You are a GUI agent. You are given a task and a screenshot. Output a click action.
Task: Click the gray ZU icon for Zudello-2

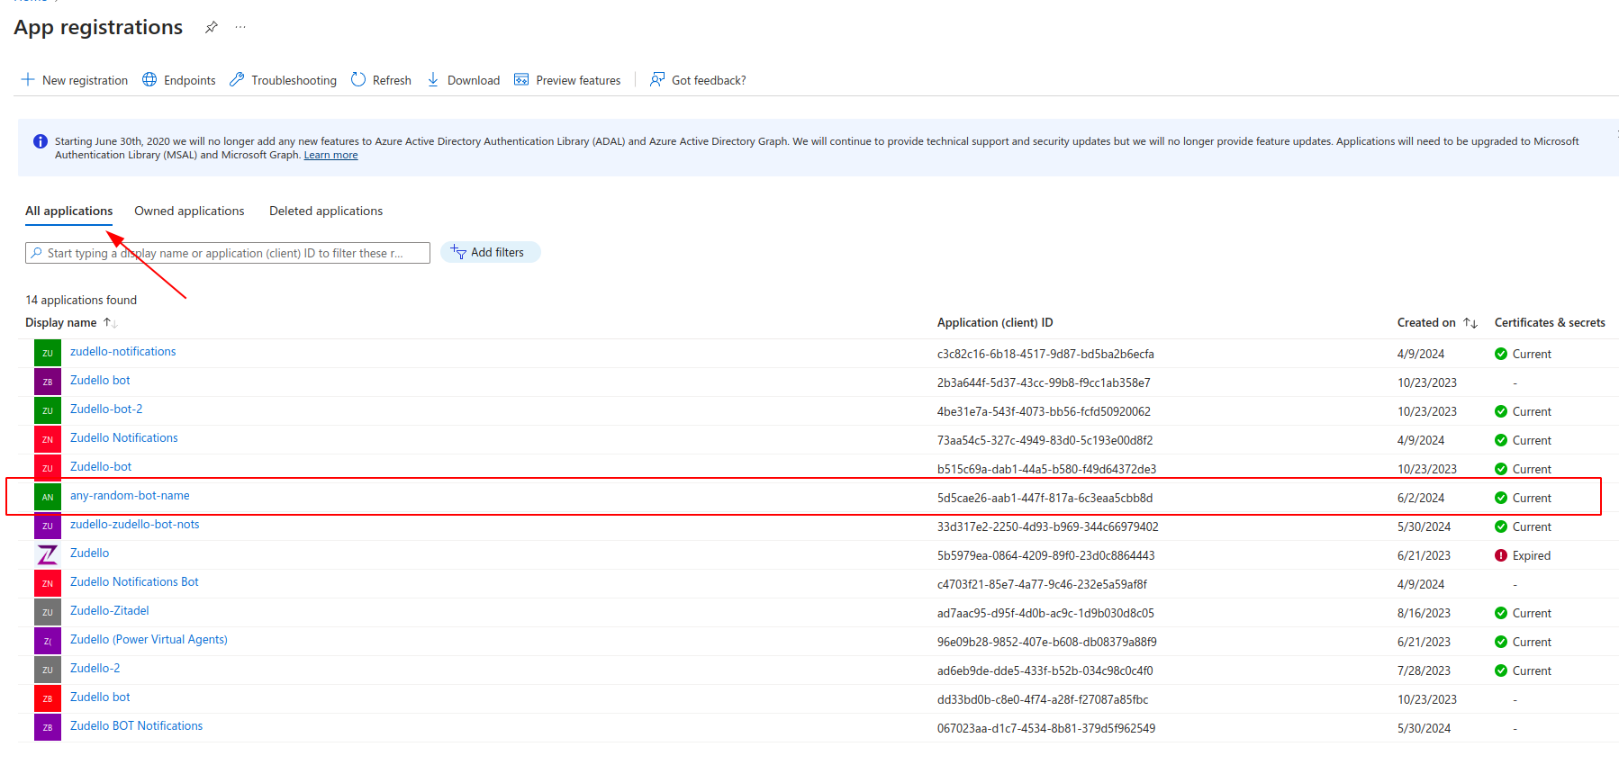click(48, 670)
